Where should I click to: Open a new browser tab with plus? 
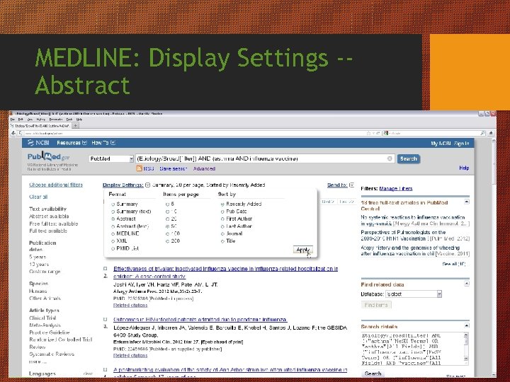[x=75, y=125]
